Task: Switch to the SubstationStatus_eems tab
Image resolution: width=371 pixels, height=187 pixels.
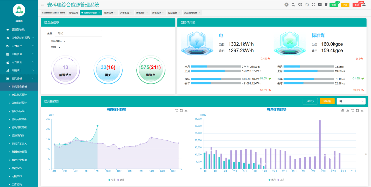Action: tap(54, 13)
